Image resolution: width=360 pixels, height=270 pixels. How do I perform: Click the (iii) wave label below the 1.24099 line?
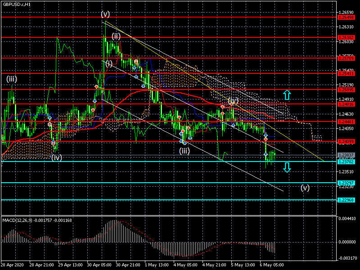(x=184, y=151)
